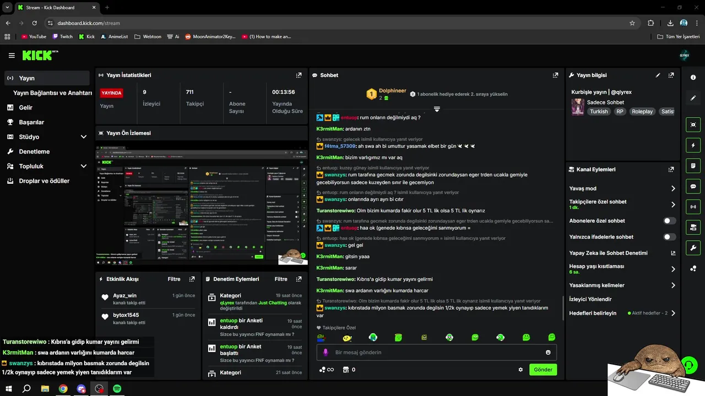Click the info icon in right sidebar

tap(693, 78)
